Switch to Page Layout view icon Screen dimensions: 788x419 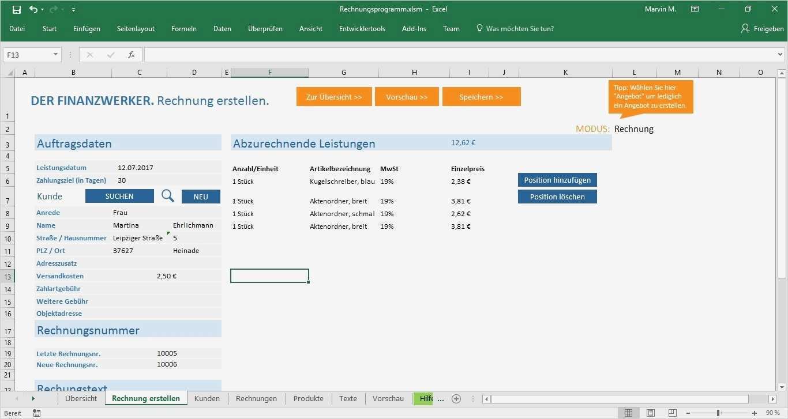click(650, 413)
